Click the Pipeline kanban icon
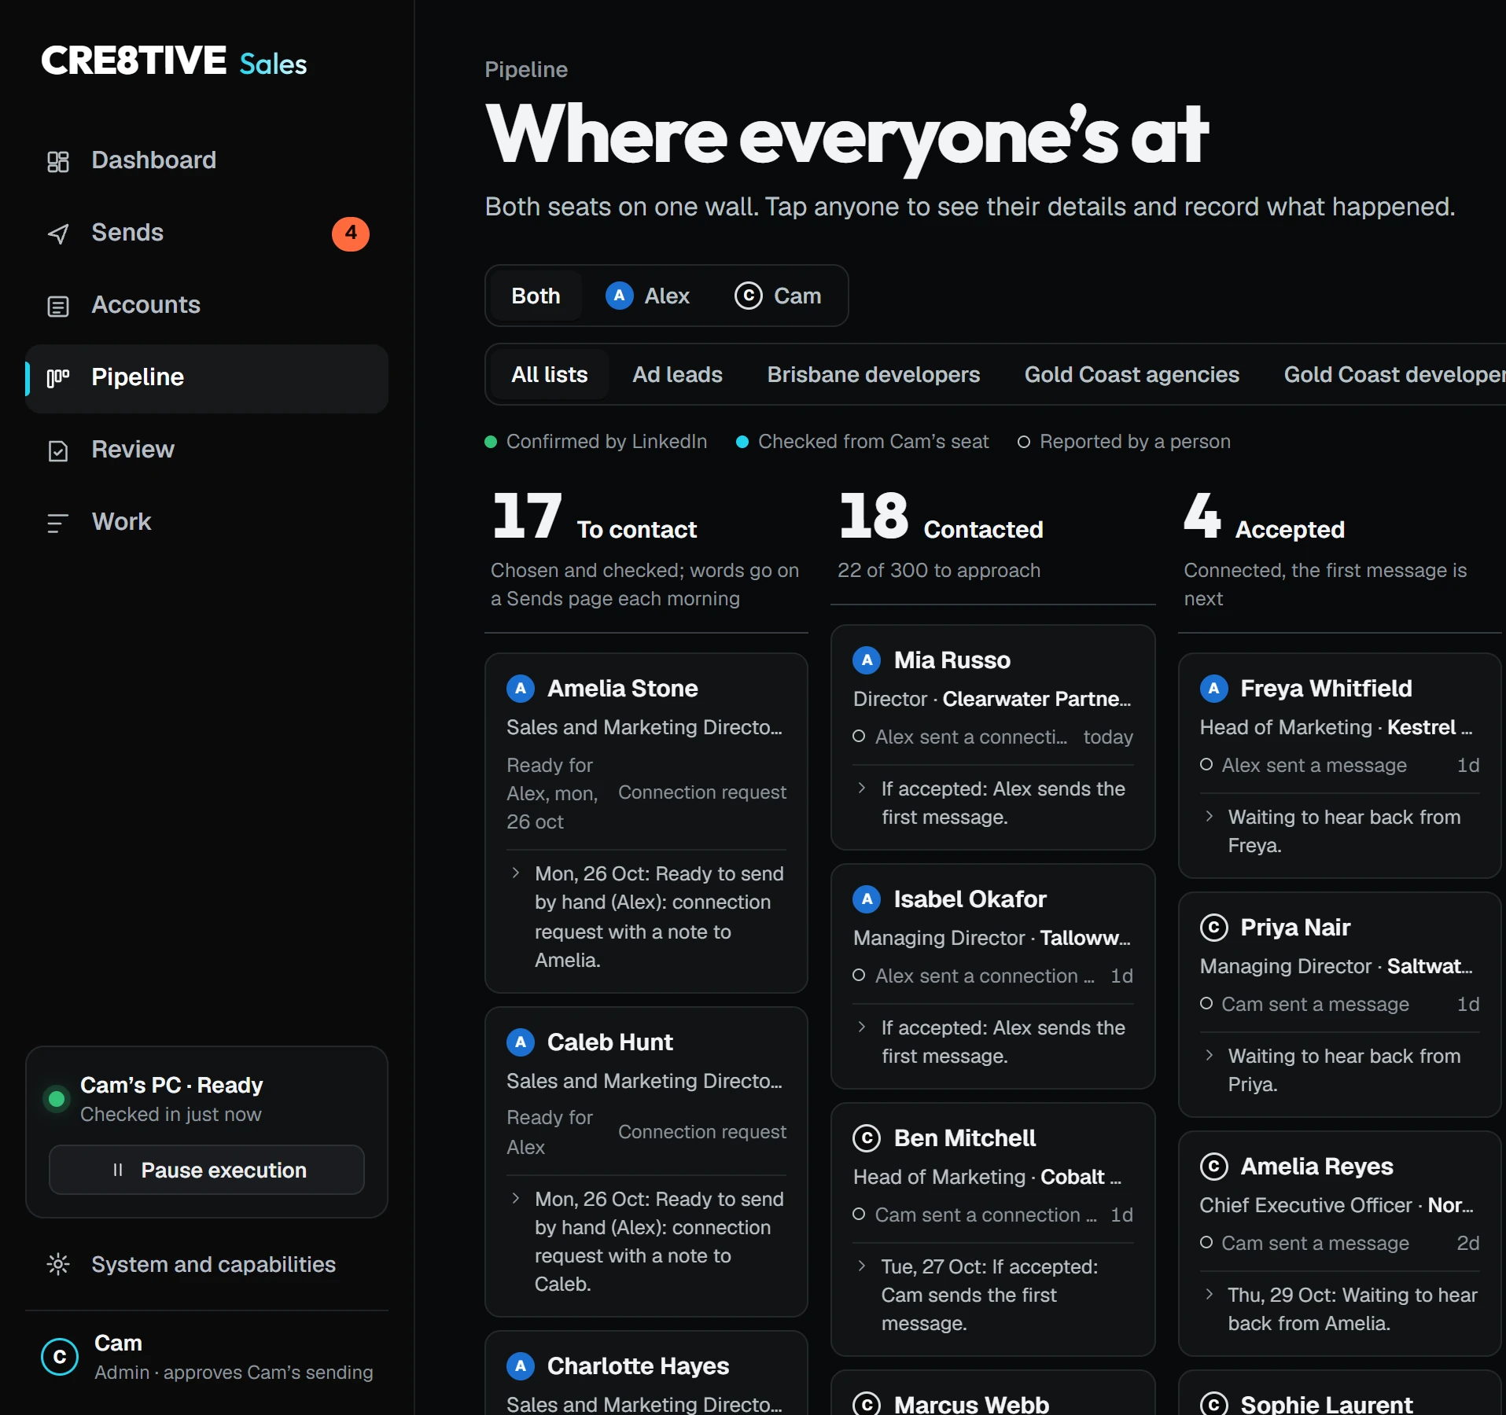 coord(58,378)
